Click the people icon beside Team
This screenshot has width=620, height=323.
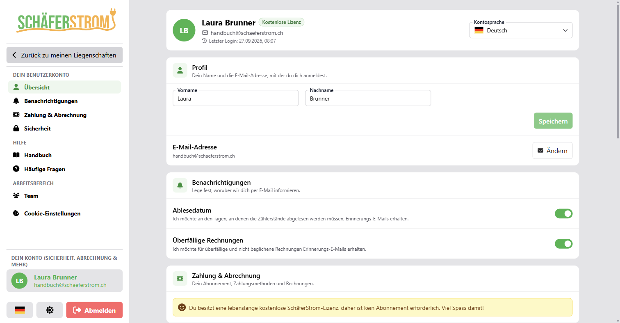pos(16,196)
